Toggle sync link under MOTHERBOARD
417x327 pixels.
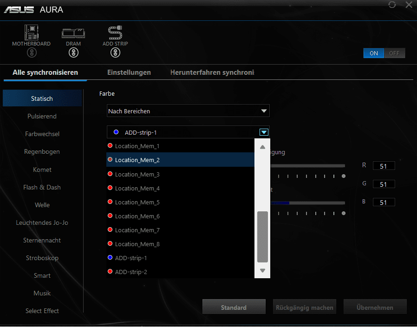tap(32, 52)
